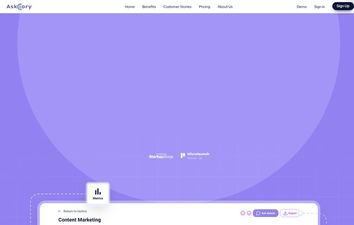Go to the Home menu item

click(x=130, y=7)
